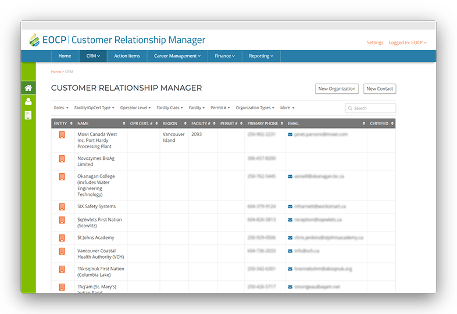Click email envelope icon in Sq'éwlets First Nation row

pyautogui.click(x=290, y=220)
